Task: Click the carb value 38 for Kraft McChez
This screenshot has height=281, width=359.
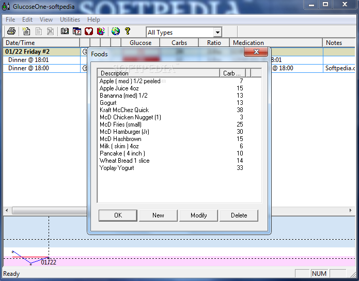Action: [240, 110]
